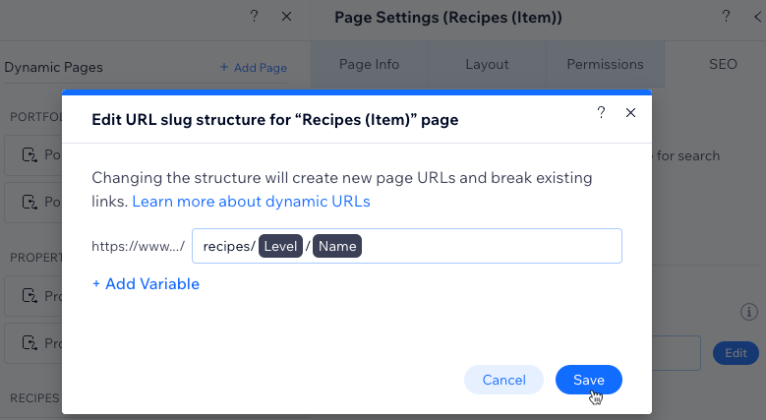Close the Dynamic Pages side panel
766x420 pixels.
(287, 17)
